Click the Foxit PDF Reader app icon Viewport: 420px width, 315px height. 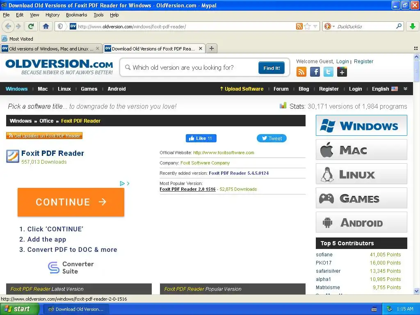pos(13,156)
